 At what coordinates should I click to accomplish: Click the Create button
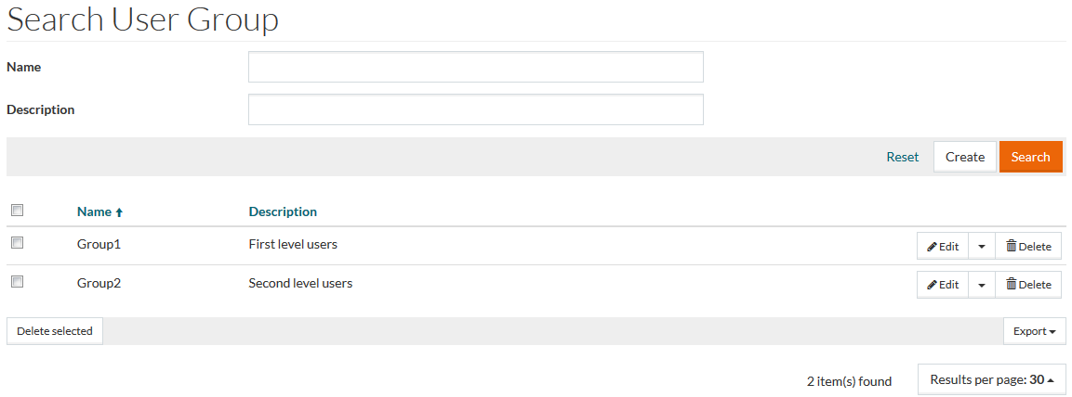[964, 157]
